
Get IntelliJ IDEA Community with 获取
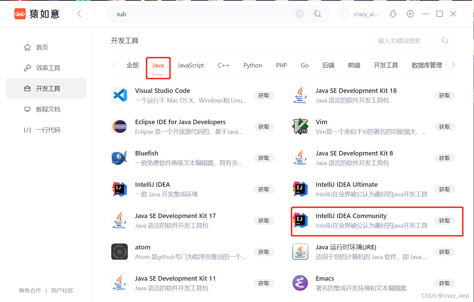coord(444,220)
